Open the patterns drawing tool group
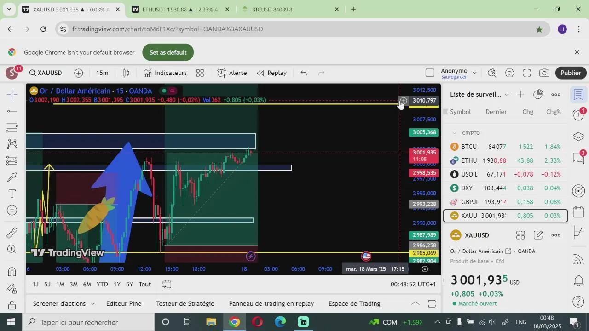This screenshot has height=331, width=589. (12, 144)
